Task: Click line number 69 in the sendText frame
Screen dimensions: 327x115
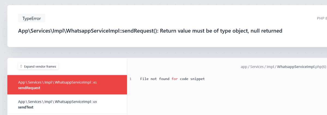Action: click(x=95, y=102)
